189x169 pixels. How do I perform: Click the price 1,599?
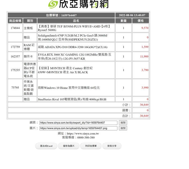point(145,47)
